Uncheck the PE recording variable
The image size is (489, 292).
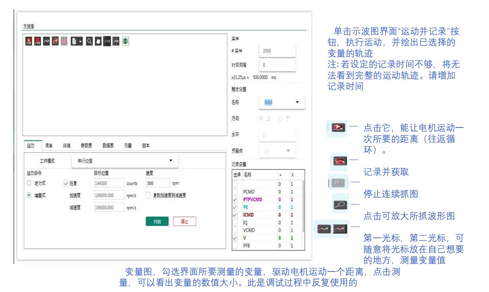tap(235, 207)
